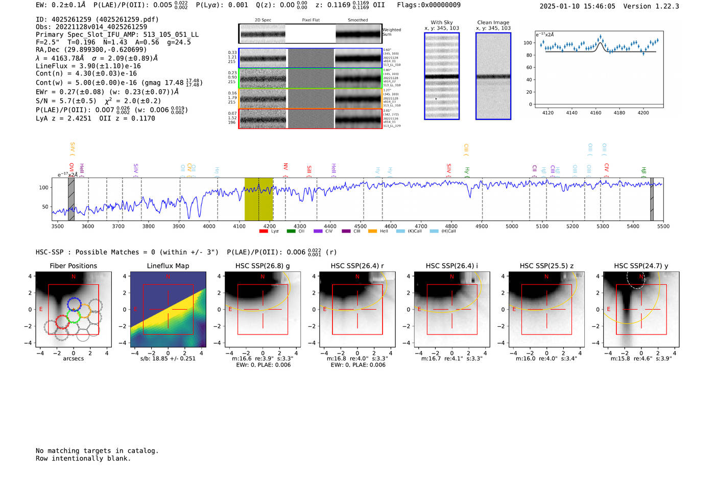The height and width of the screenshot is (486, 715).
Task: Click the red SiII line label
Action: pos(309,170)
